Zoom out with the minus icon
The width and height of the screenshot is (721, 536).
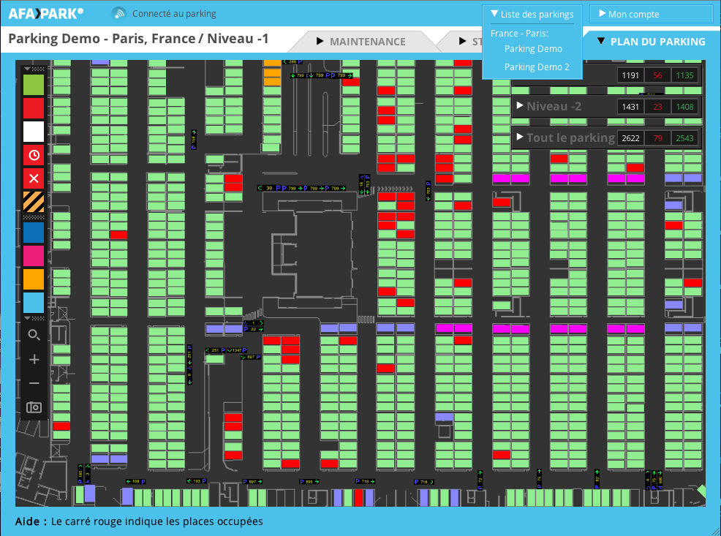pyautogui.click(x=34, y=383)
